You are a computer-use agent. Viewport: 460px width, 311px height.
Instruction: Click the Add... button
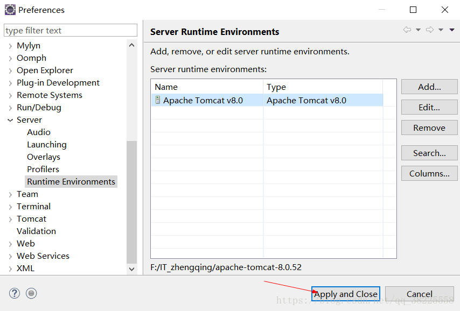(x=429, y=87)
